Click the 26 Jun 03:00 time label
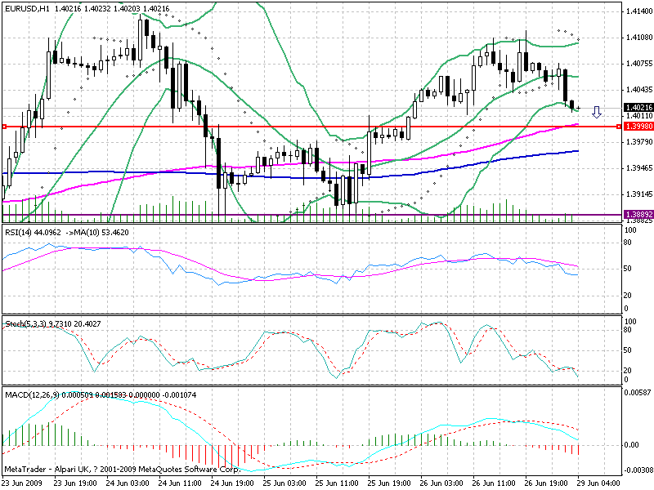Viewport: 654px width, 490px height. 441,483
